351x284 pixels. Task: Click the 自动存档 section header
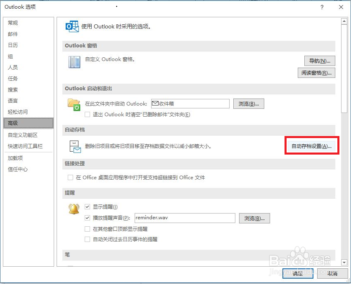coord(199,130)
